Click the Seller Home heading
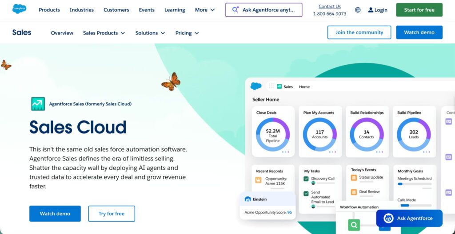This screenshot has height=234, width=455. click(266, 99)
